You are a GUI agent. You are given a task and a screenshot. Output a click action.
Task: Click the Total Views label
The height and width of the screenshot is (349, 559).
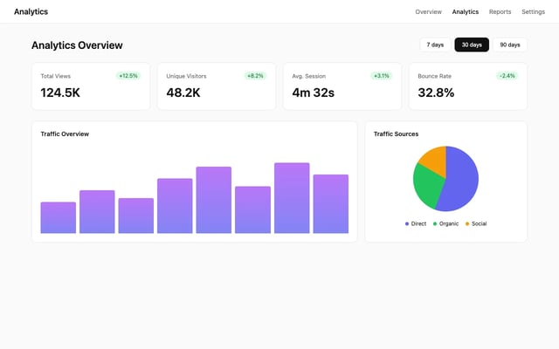tap(56, 76)
